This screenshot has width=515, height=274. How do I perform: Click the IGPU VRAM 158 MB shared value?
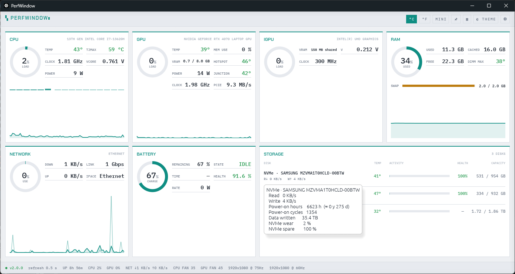pos(324,50)
